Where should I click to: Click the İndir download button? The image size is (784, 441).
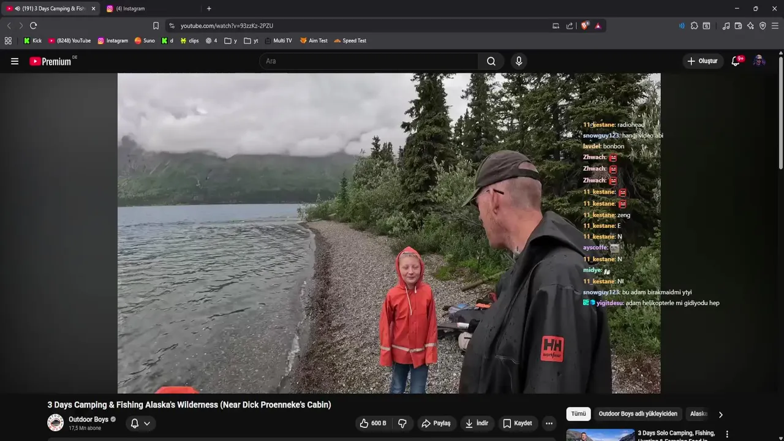[x=477, y=423]
